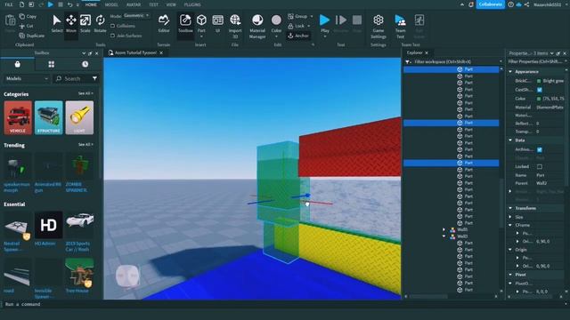
Task: Open the Play mode dropdown arrow
Action: tap(324, 36)
